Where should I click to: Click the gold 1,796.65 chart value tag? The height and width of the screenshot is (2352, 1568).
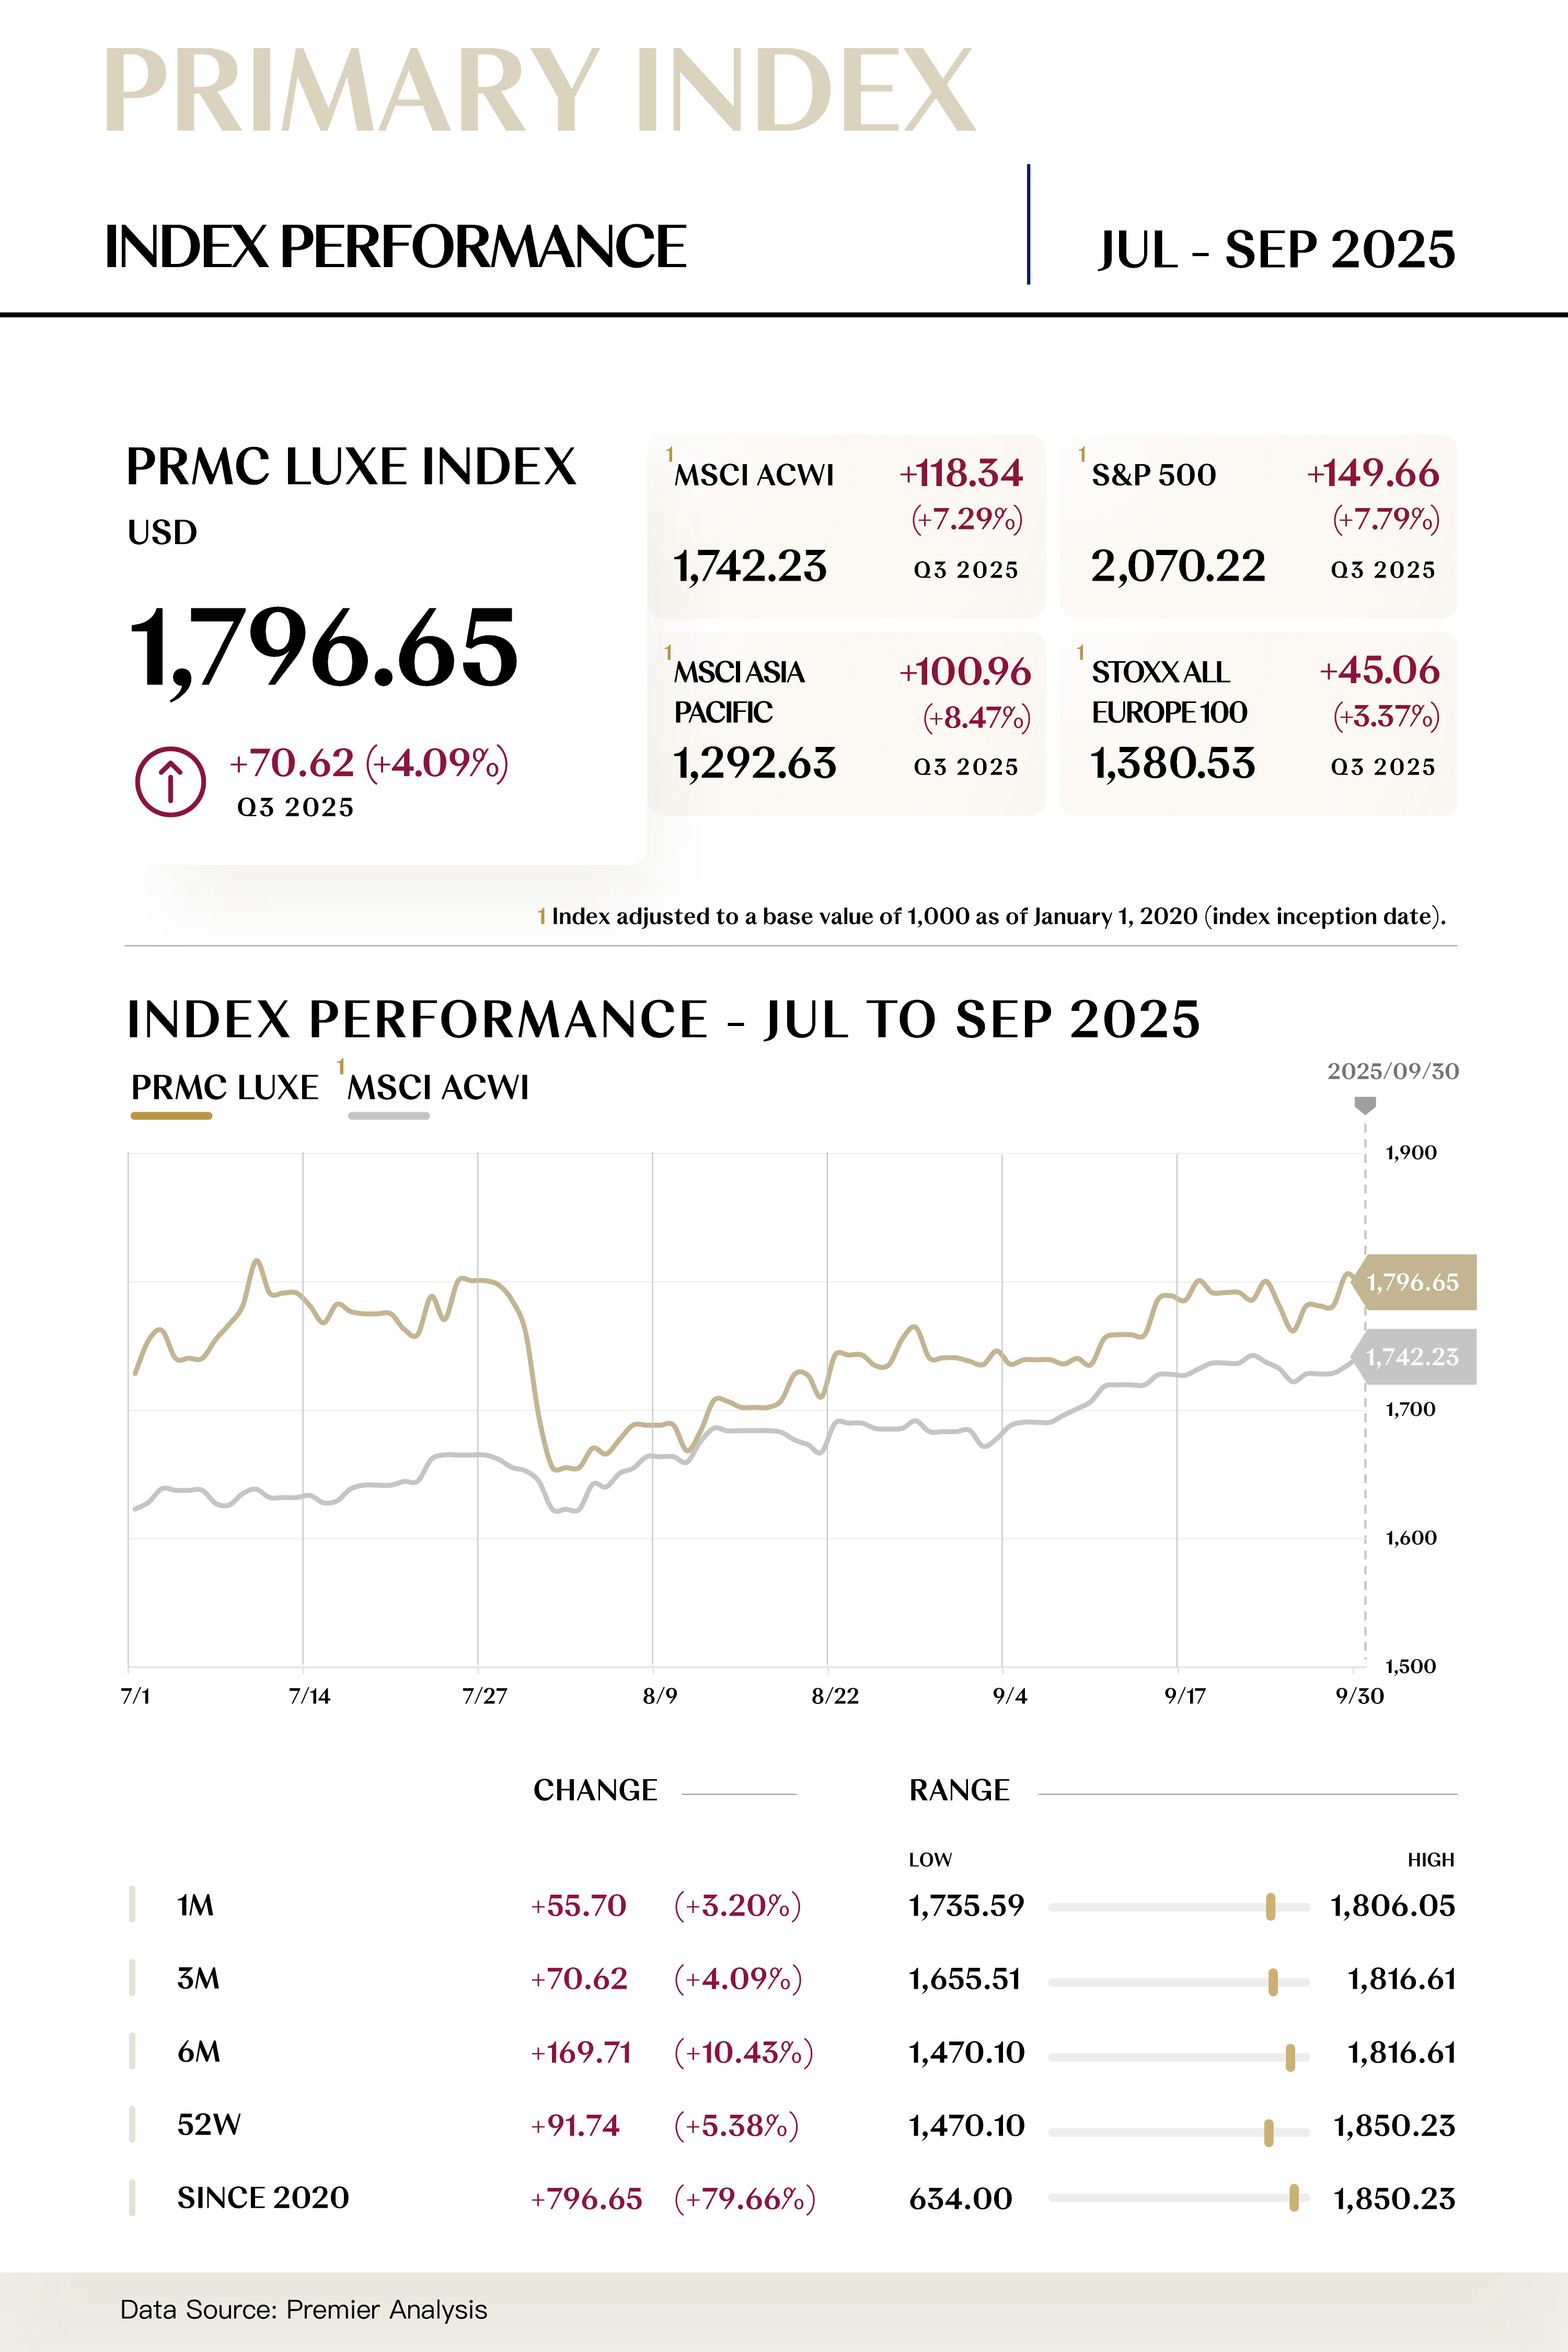1412,1282
